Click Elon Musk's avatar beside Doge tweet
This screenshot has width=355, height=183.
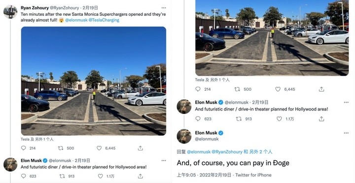point(184,136)
